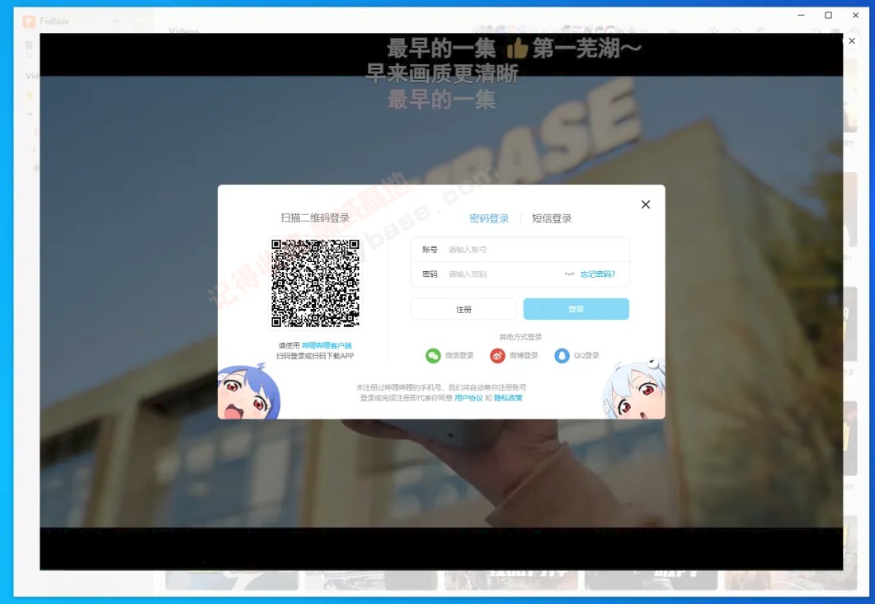Click the 注册 register button
875x604 pixels.
click(463, 309)
